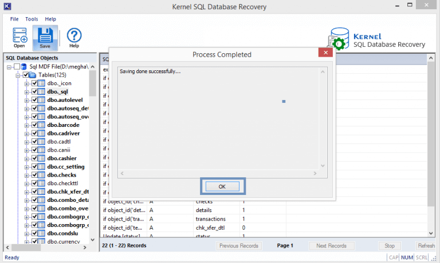Expand the dbo.checkttl table node

click(27, 184)
